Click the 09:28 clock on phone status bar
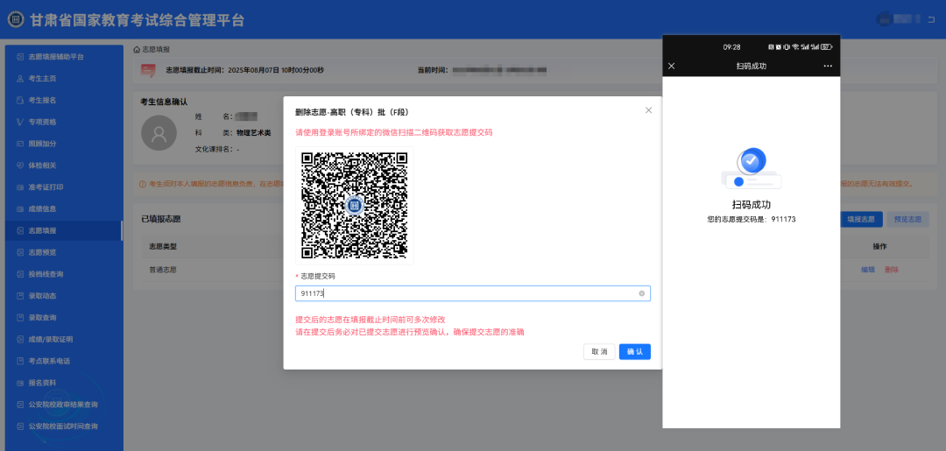The image size is (946, 451). pos(731,47)
